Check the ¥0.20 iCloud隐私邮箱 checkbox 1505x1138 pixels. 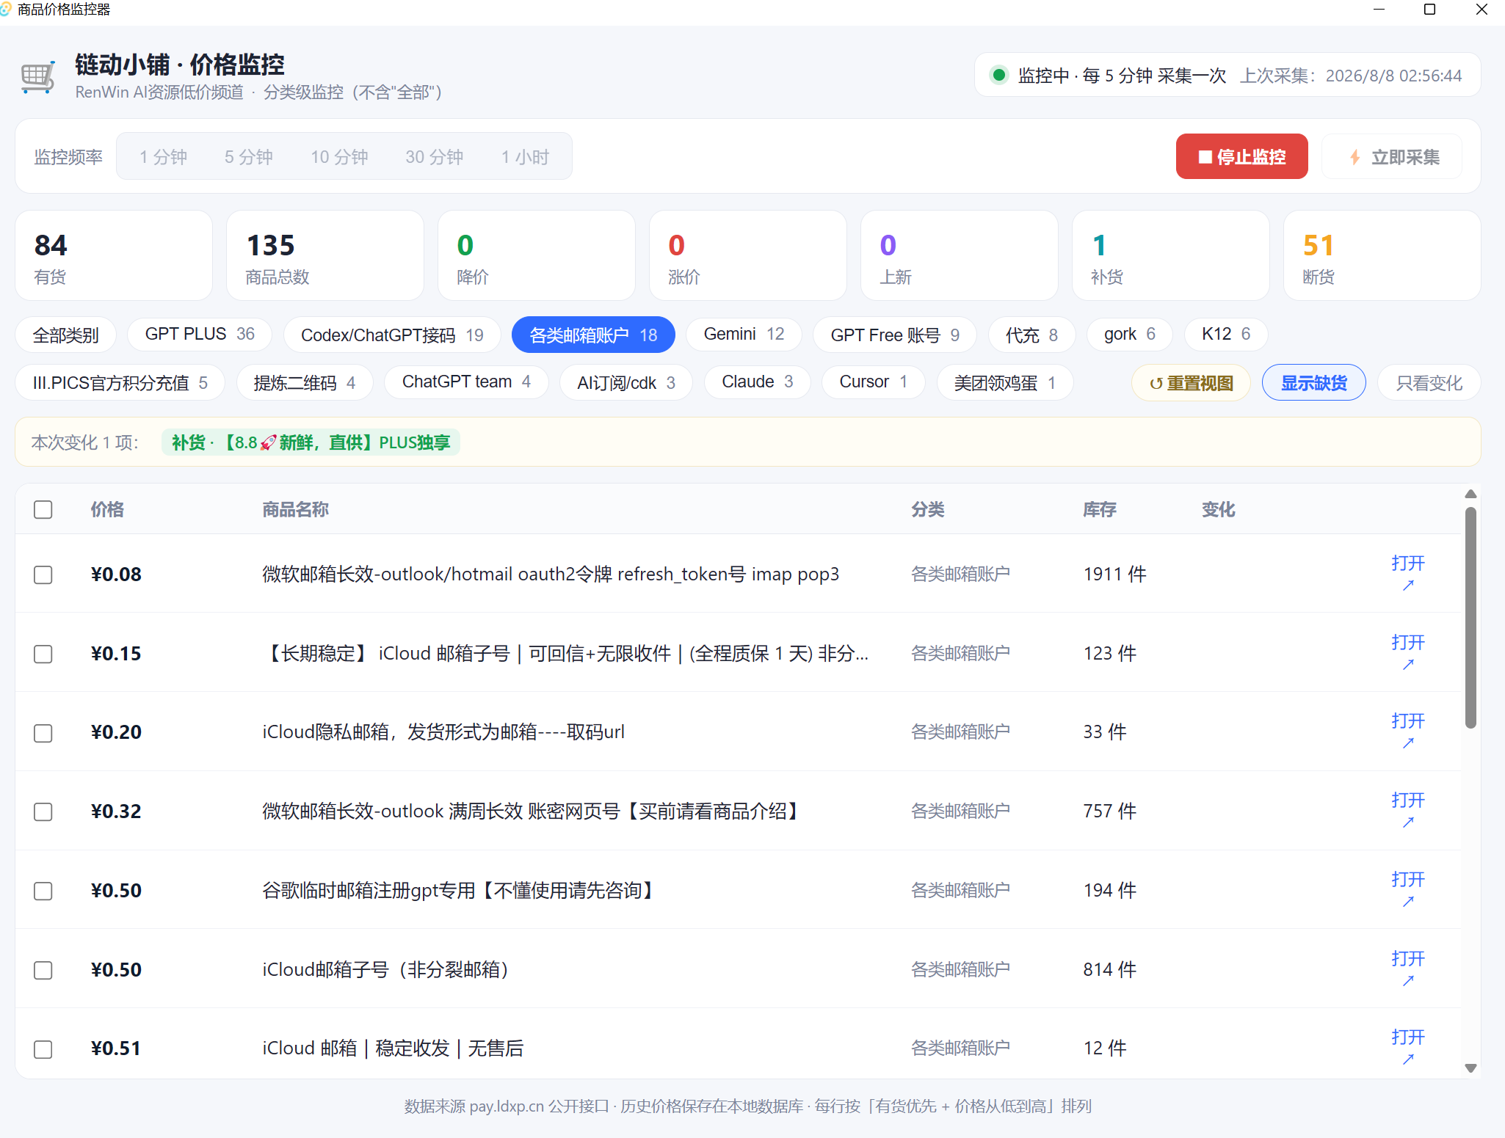43,733
